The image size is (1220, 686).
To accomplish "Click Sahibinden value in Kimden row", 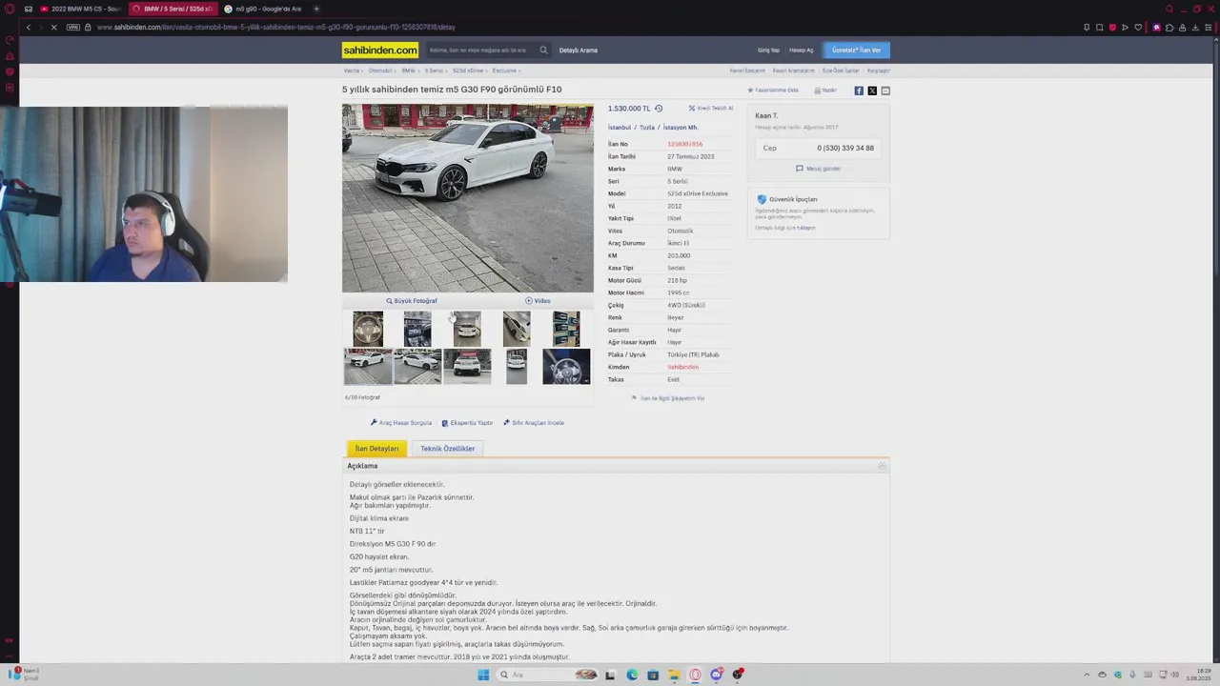I will (682, 367).
